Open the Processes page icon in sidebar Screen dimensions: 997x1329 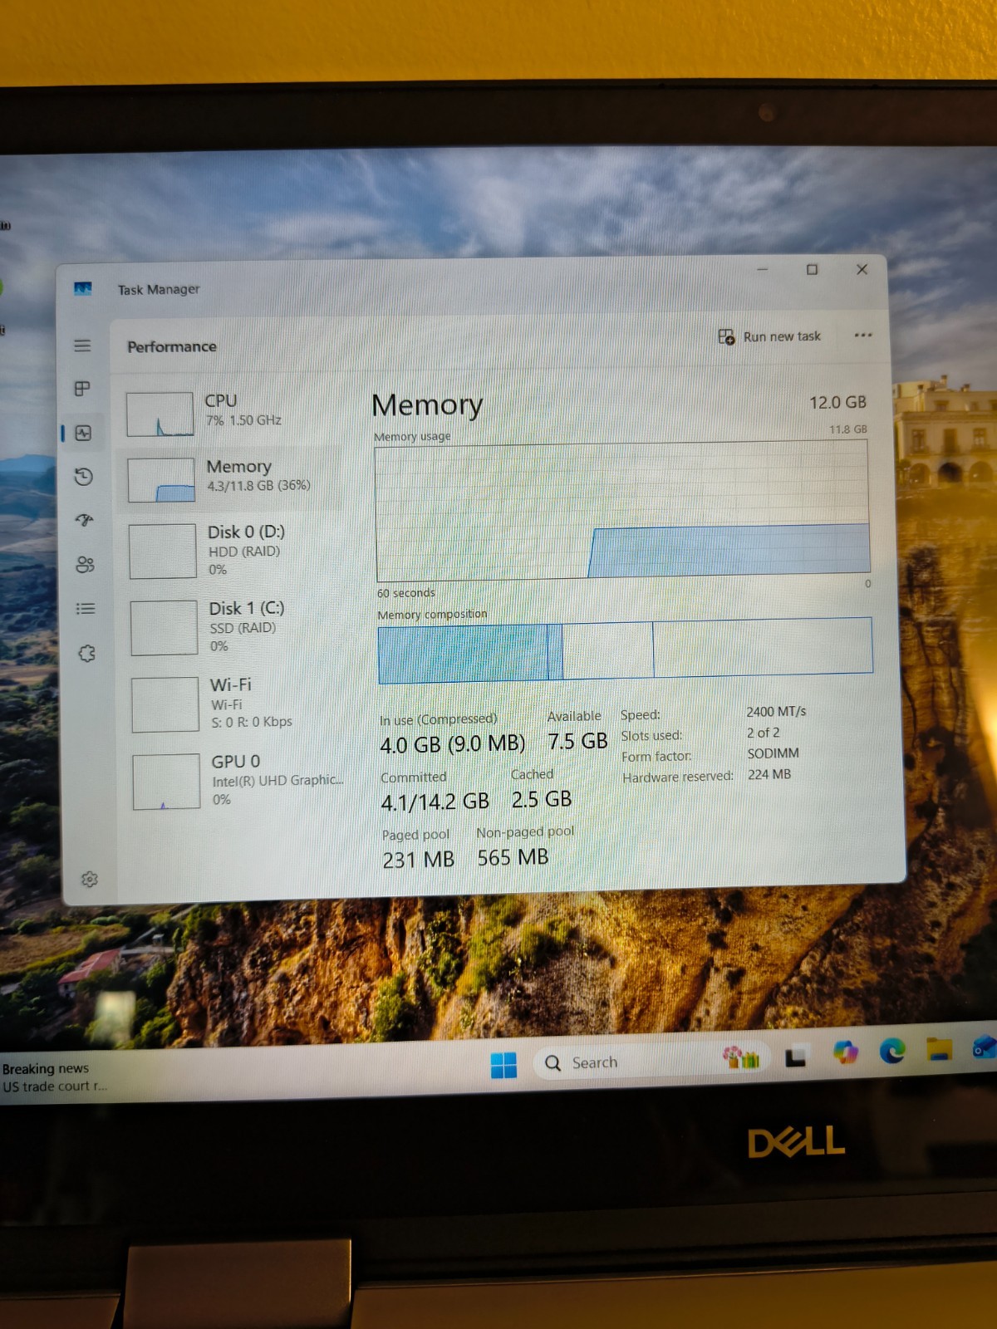point(82,389)
